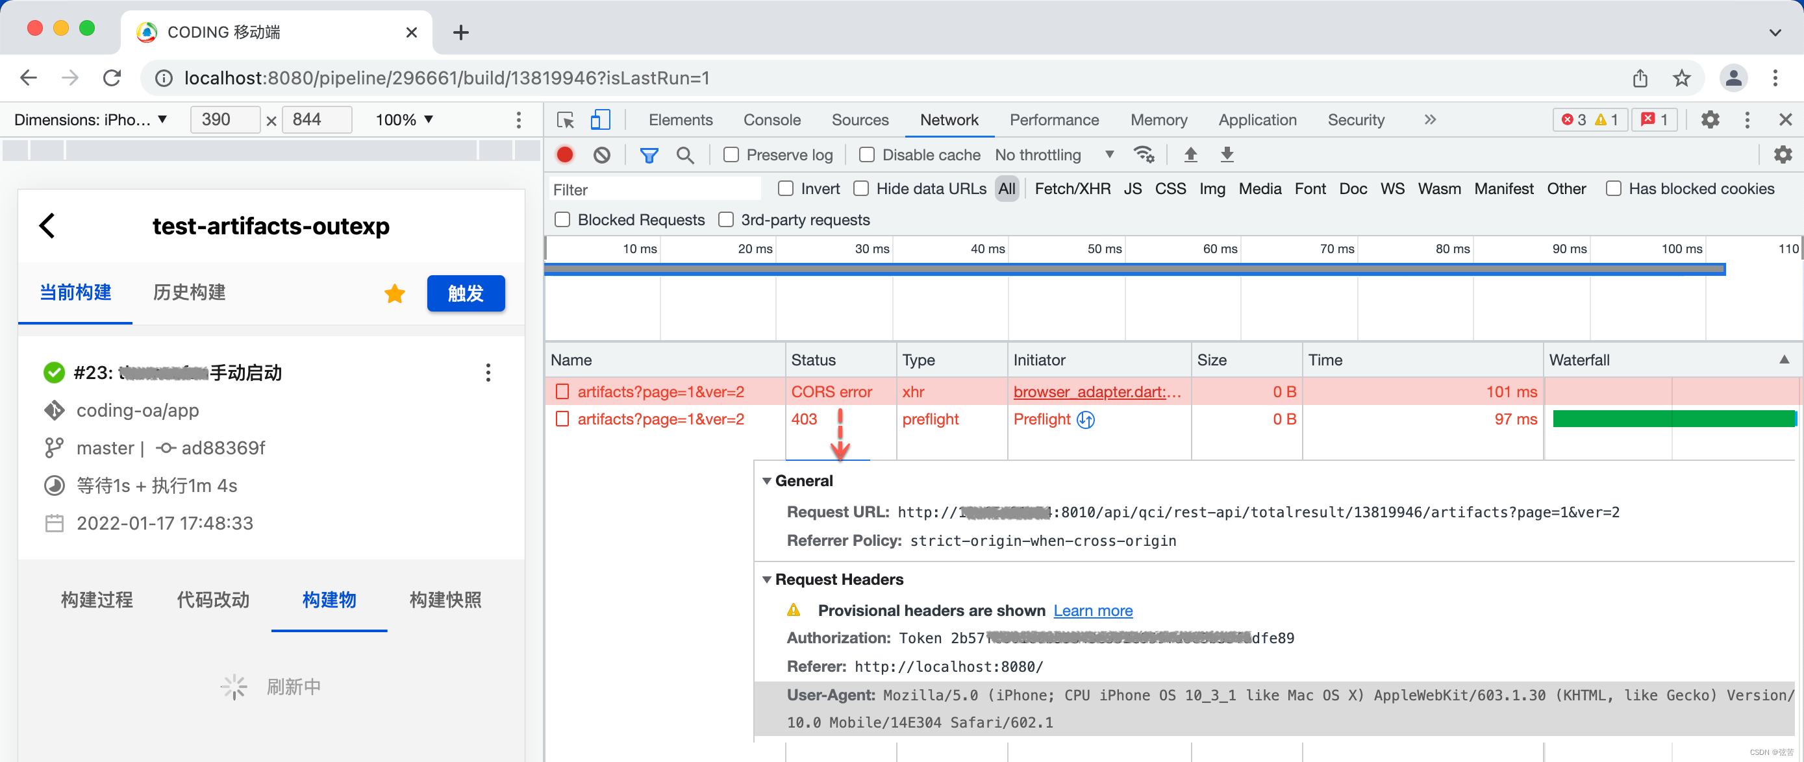Import HAR file with upload arrow
This screenshot has width=1804, height=762.
(1190, 154)
